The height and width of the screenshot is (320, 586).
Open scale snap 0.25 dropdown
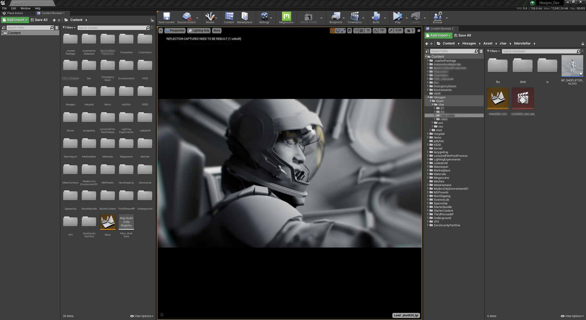pyautogui.click(x=399, y=30)
